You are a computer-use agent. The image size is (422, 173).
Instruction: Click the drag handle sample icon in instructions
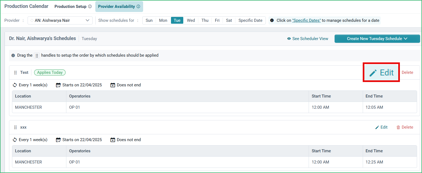coord(37,55)
